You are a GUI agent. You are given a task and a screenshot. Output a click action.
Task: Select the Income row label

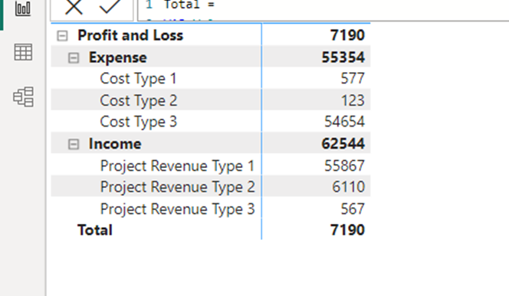(115, 143)
